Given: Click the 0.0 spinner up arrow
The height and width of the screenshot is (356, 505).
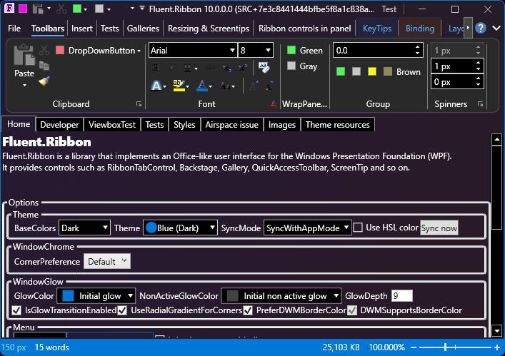Looking at the screenshot, I should tap(417, 47).
